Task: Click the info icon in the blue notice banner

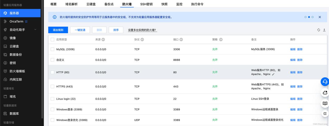Action: tap(55, 17)
